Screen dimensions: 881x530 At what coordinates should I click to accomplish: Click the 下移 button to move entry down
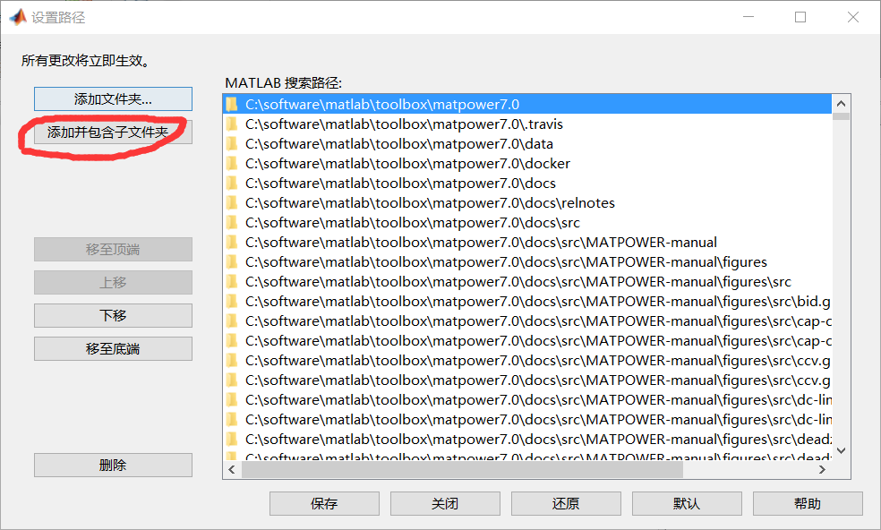pyautogui.click(x=112, y=315)
